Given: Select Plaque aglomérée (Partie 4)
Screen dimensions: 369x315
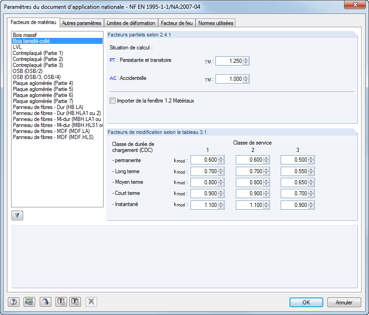Looking at the screenshot, I should tap(57, 83).
